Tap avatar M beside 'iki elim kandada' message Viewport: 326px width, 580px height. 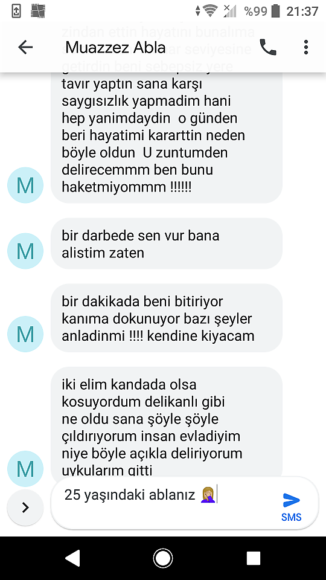[x=25, y=468]
